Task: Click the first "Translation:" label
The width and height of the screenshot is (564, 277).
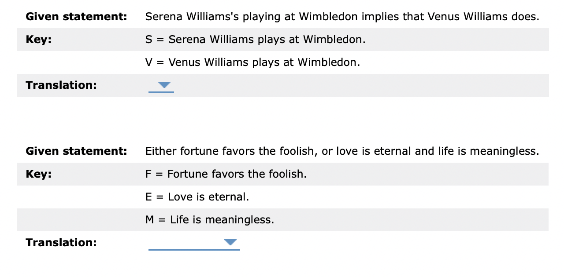Action: 61,85
